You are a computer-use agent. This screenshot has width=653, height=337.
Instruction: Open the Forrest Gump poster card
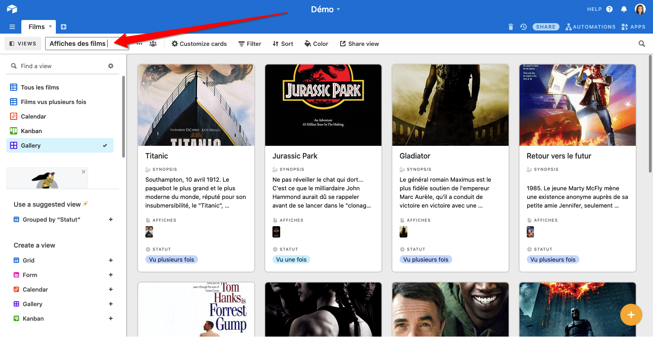(x=196, y=309)
